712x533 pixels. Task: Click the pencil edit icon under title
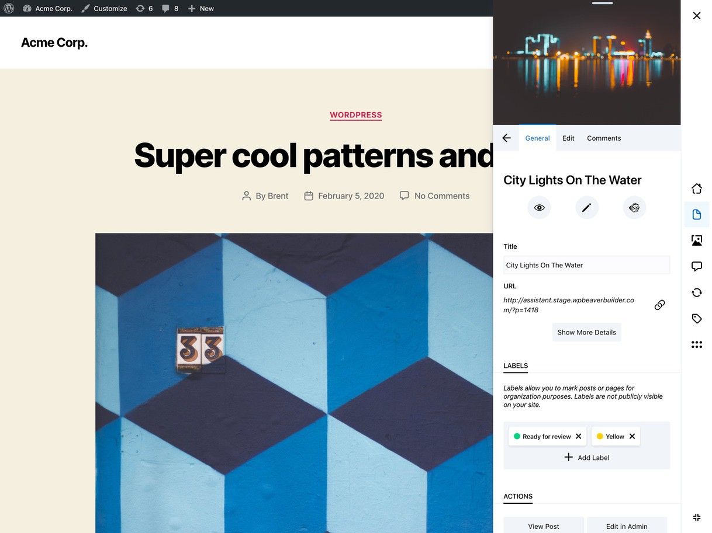pos(586,207)
